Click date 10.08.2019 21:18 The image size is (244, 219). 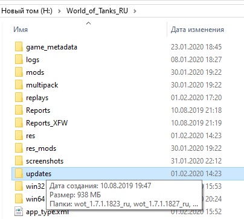click(196, 110)
